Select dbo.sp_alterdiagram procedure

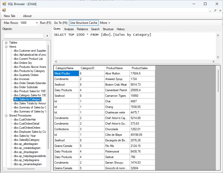pyautogui.click(x=26, y=144)
